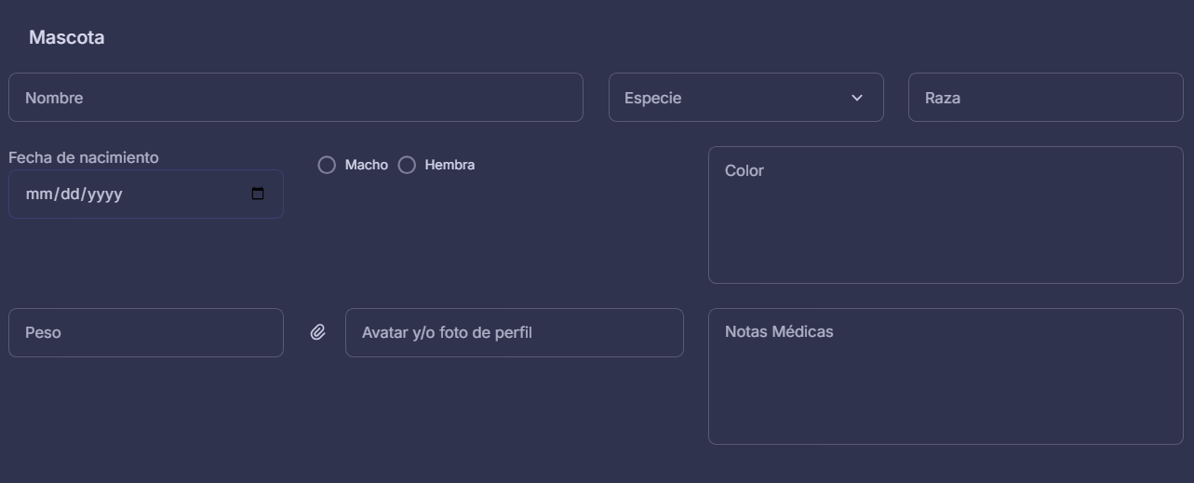Focus the Nombre input field

(296, 98)
